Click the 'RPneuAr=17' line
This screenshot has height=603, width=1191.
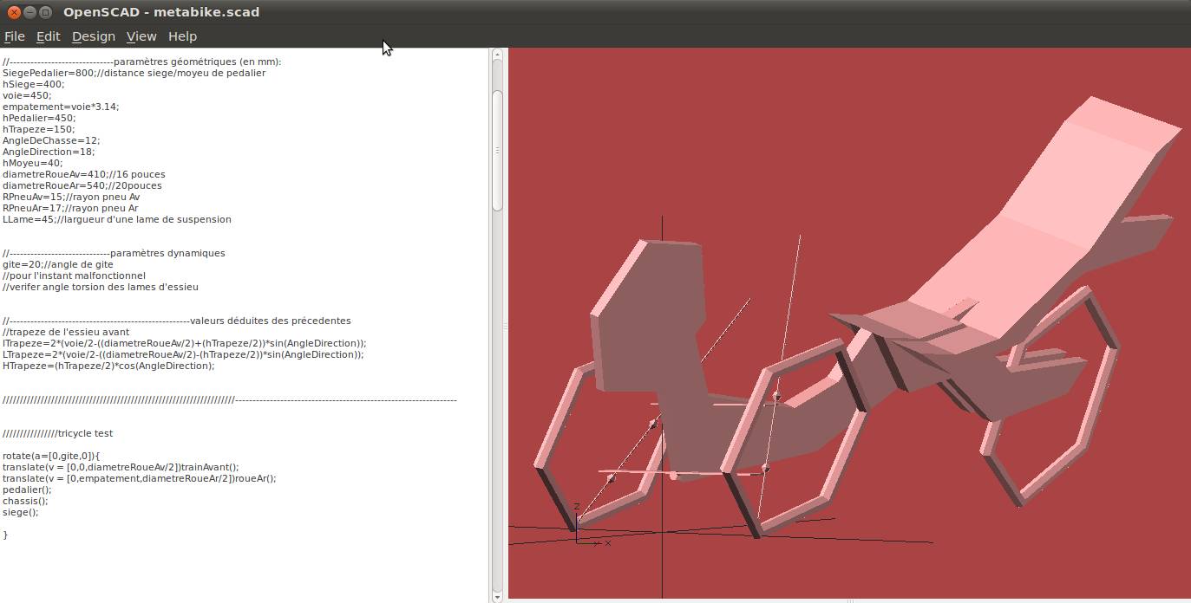[70, 208]
